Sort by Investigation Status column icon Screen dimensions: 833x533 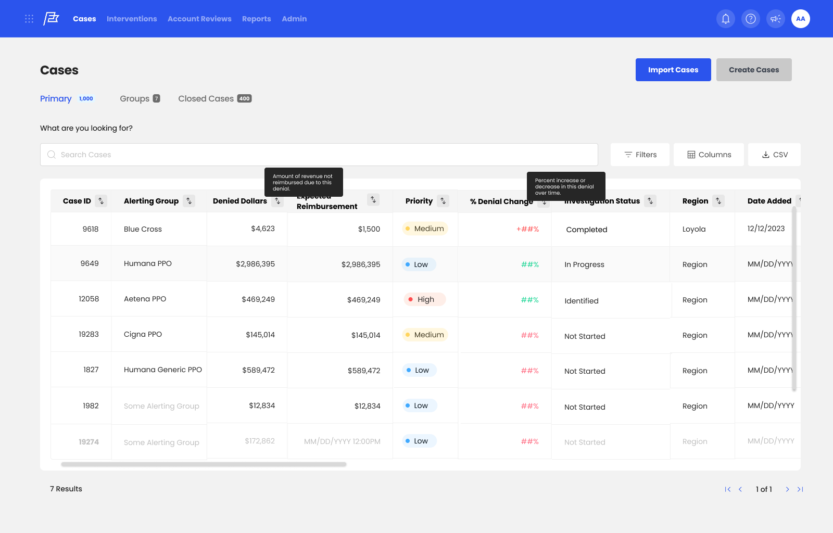click(650, 201)
